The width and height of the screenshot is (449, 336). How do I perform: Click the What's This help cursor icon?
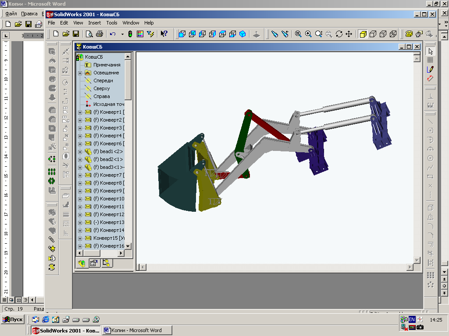point(164,34)
